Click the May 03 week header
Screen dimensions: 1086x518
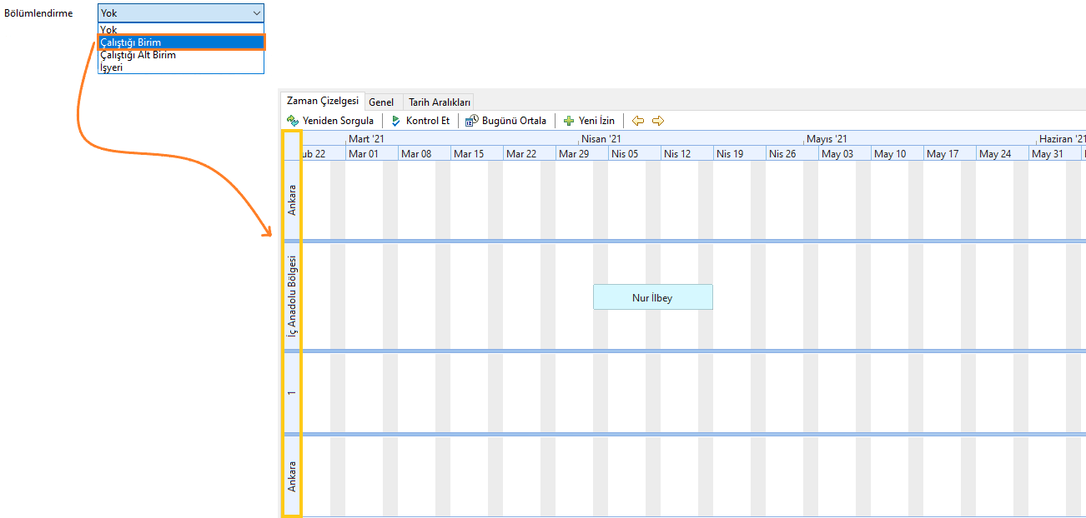tap(837, 154)
